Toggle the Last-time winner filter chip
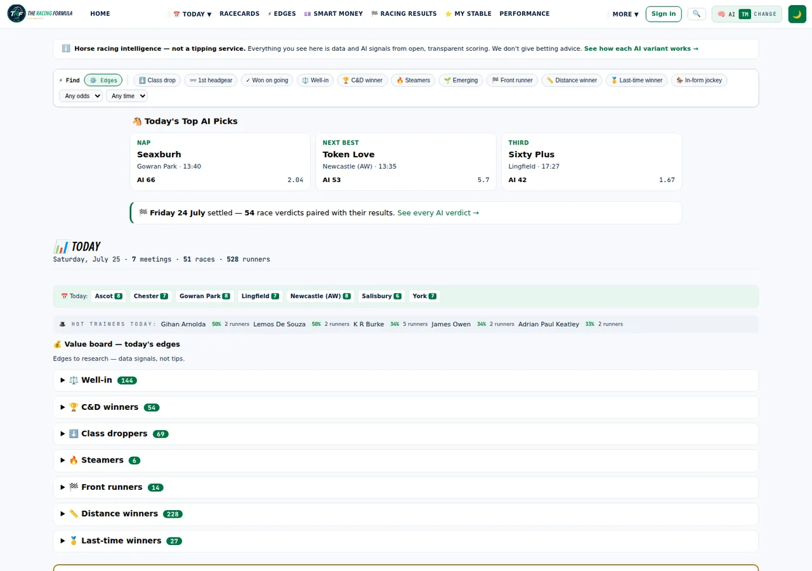 (636, 80)
